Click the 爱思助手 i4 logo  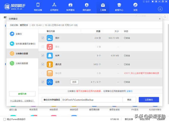15,7
